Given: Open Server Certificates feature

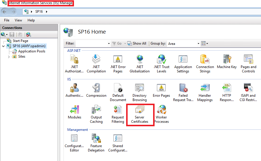Looking at the screenshot, I should click(x=139, y=114).
